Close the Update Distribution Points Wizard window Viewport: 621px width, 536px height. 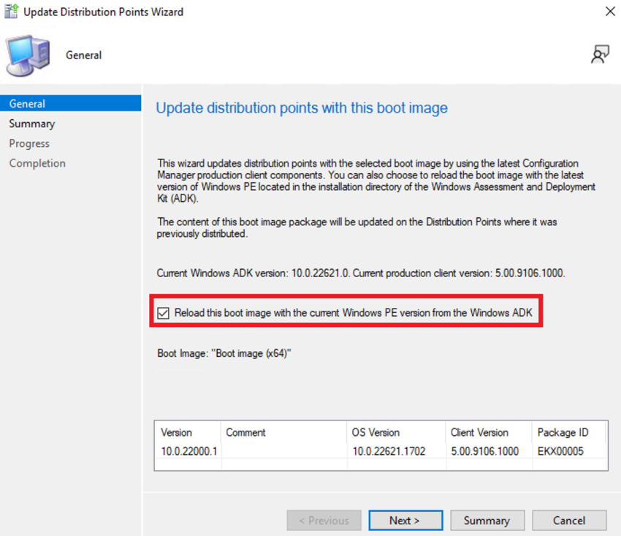610,11
